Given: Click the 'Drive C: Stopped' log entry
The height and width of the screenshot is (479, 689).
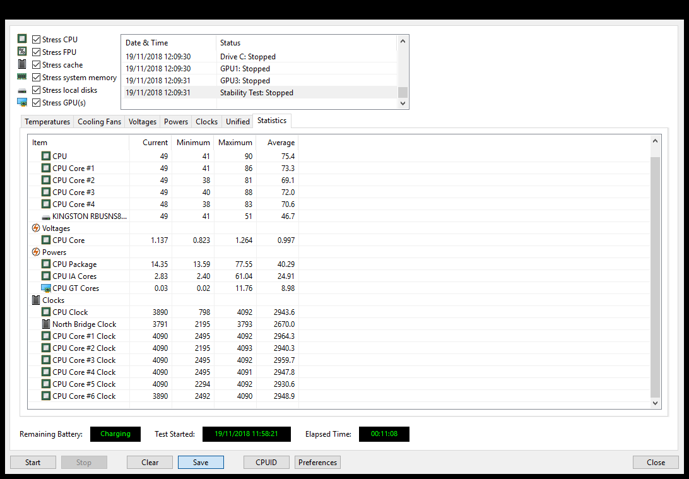Looking at the screenshot, I should click(259, 57).
